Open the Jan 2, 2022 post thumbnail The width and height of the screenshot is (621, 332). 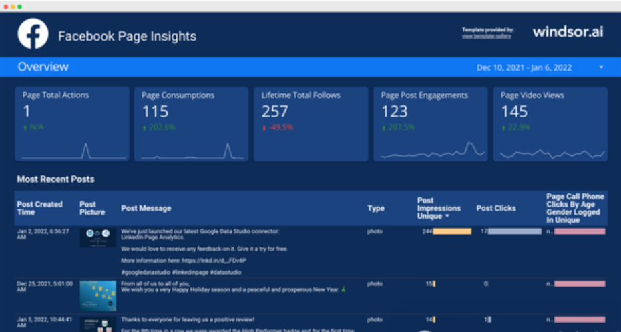click(97, 237)
